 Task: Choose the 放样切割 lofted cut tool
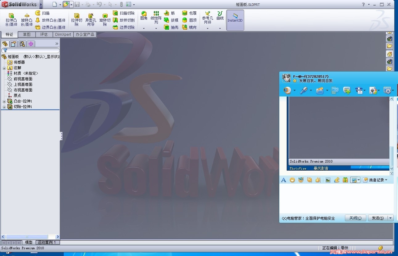(124, 20)
